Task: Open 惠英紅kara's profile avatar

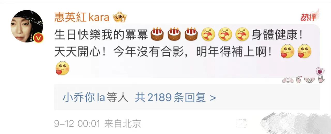Action: click(x=27, y=26)
